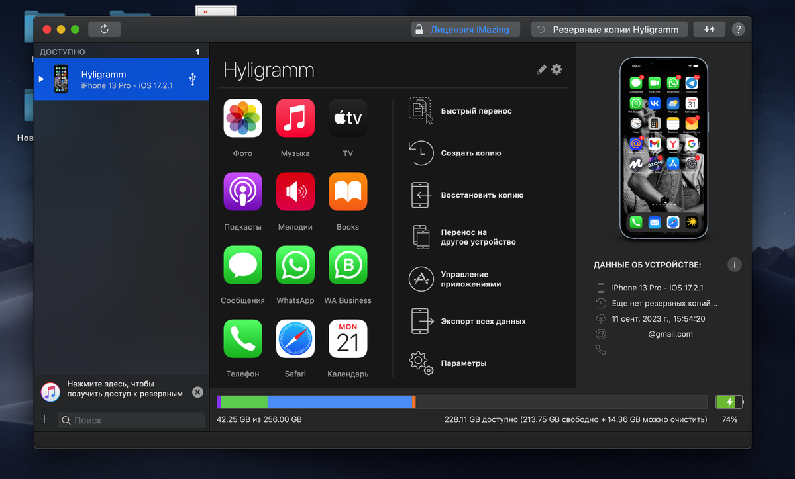Click Лицензия iMazing button
The height and width of the screenshot is (479, 795).
(x=465, y=29)
